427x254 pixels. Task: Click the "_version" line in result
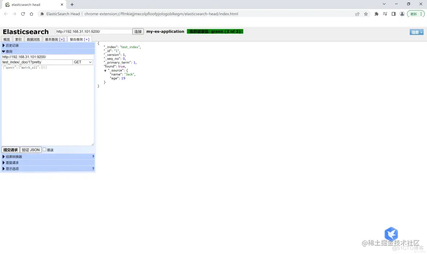[115, 55]
